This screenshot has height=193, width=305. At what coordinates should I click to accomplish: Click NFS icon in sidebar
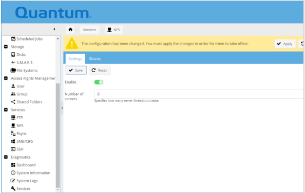click(13, 125)
